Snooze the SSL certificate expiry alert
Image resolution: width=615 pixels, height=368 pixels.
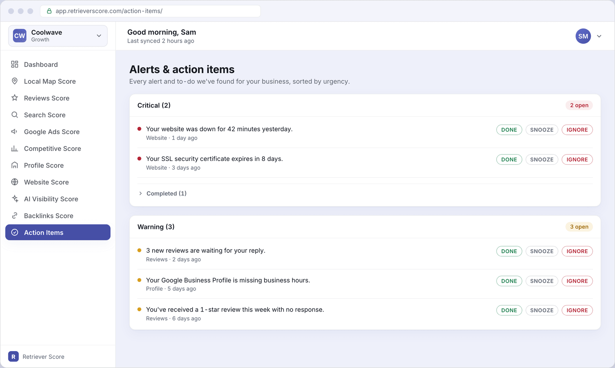(542, 159)
